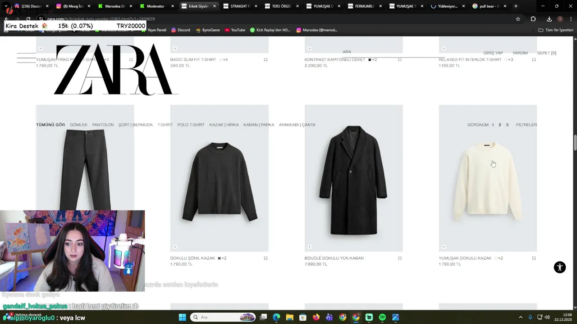This screenshot has width=577, height=324.
Task: Bookmark the Basic Slim Fit T-Shirt
Action: [266, 59]
